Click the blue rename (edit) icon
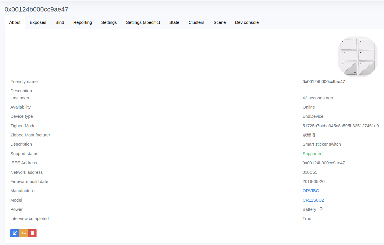Image resolution: width=384 pixels, height=245 pixels. pyautogui.click(x=14, y=233)
